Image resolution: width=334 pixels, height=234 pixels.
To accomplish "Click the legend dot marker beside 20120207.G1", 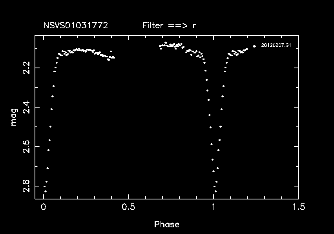I will tap(254, 46).
